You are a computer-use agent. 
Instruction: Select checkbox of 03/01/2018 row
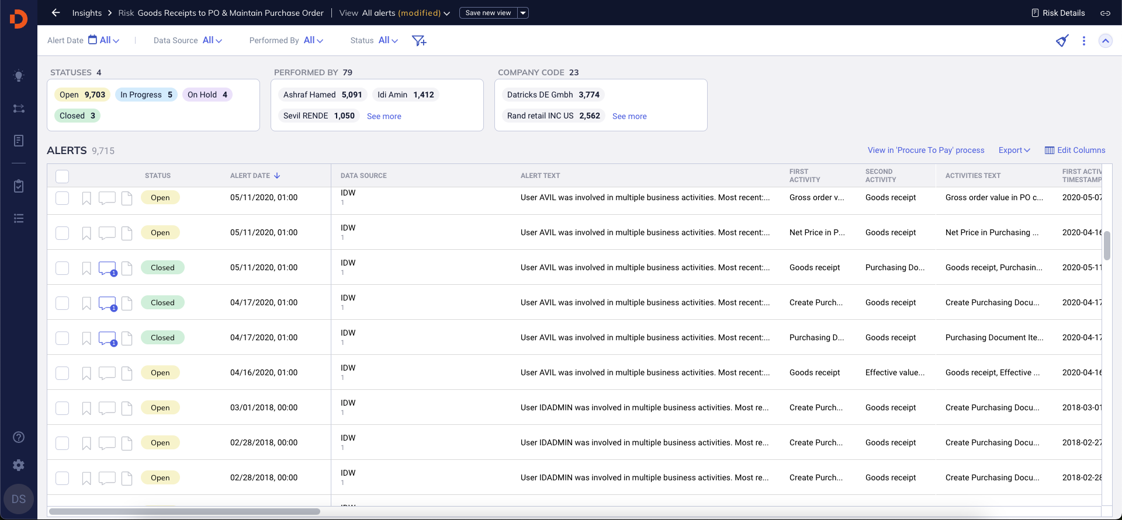click(x=63, y=408)
